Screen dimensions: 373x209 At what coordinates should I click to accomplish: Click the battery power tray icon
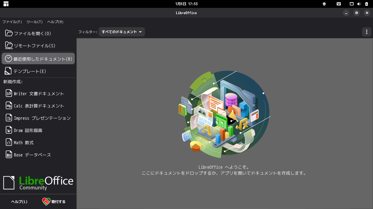click(x=366, y=4)
